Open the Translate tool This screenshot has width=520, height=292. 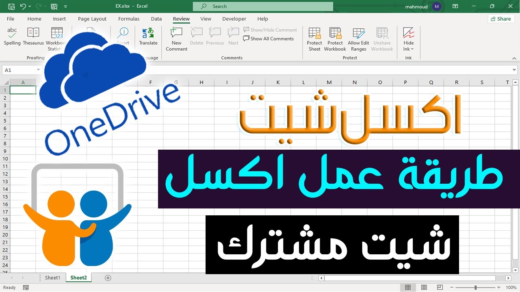pyautogui.click(x=148, y=36)
